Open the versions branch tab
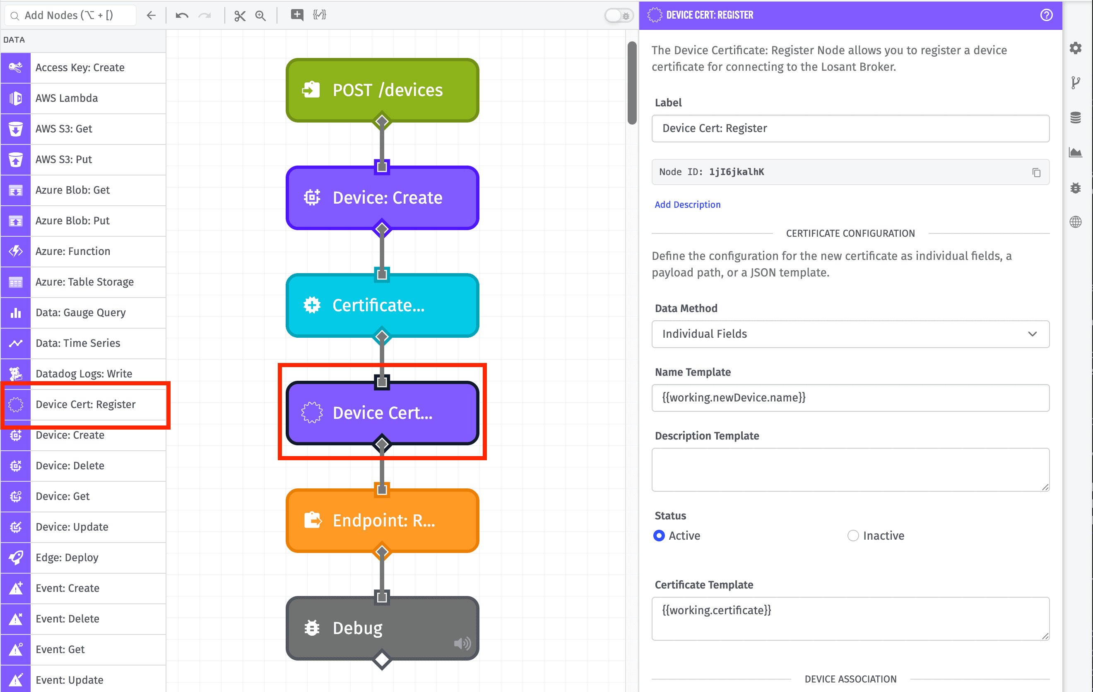This screenshot has width=1093, height=692. point(1076,83)
